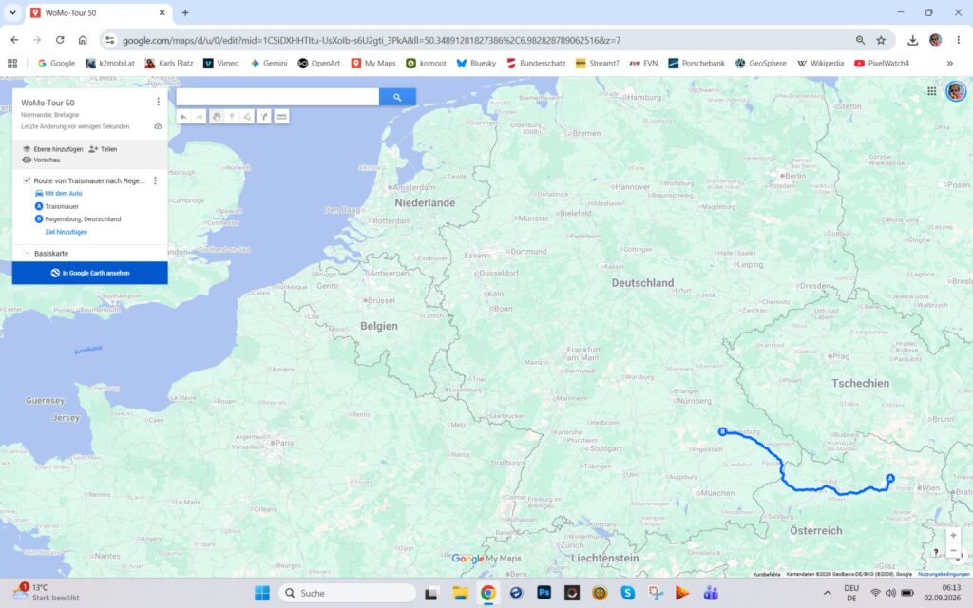This screenshot has width=973, height=608.
Task: Click Ebene hinzufügen to add layer
Action: 53,149
